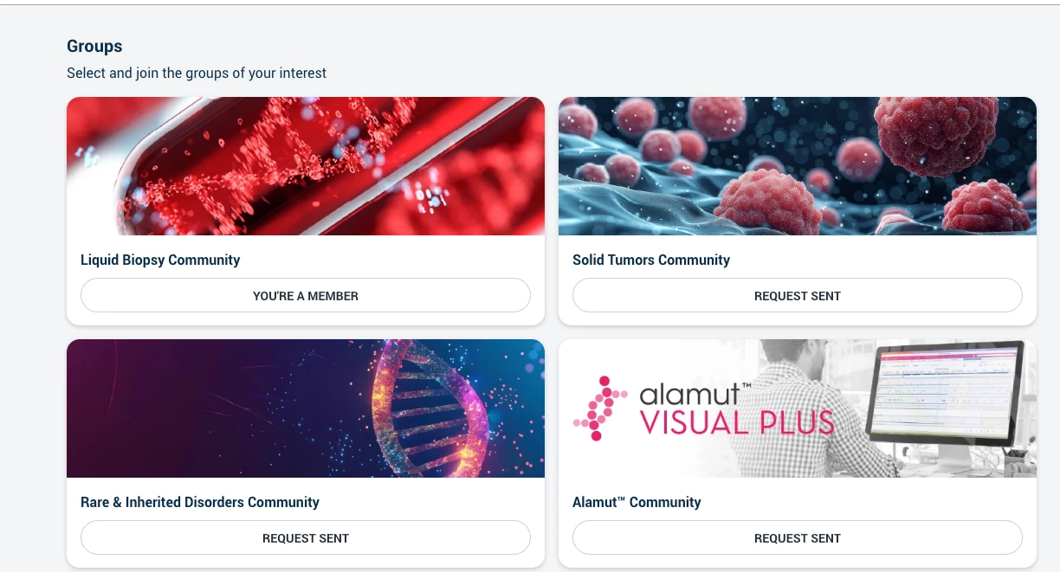Click the 'alamut' gray wordmark text
This screenshot has width=1060, height=572.
coord(689,394)
